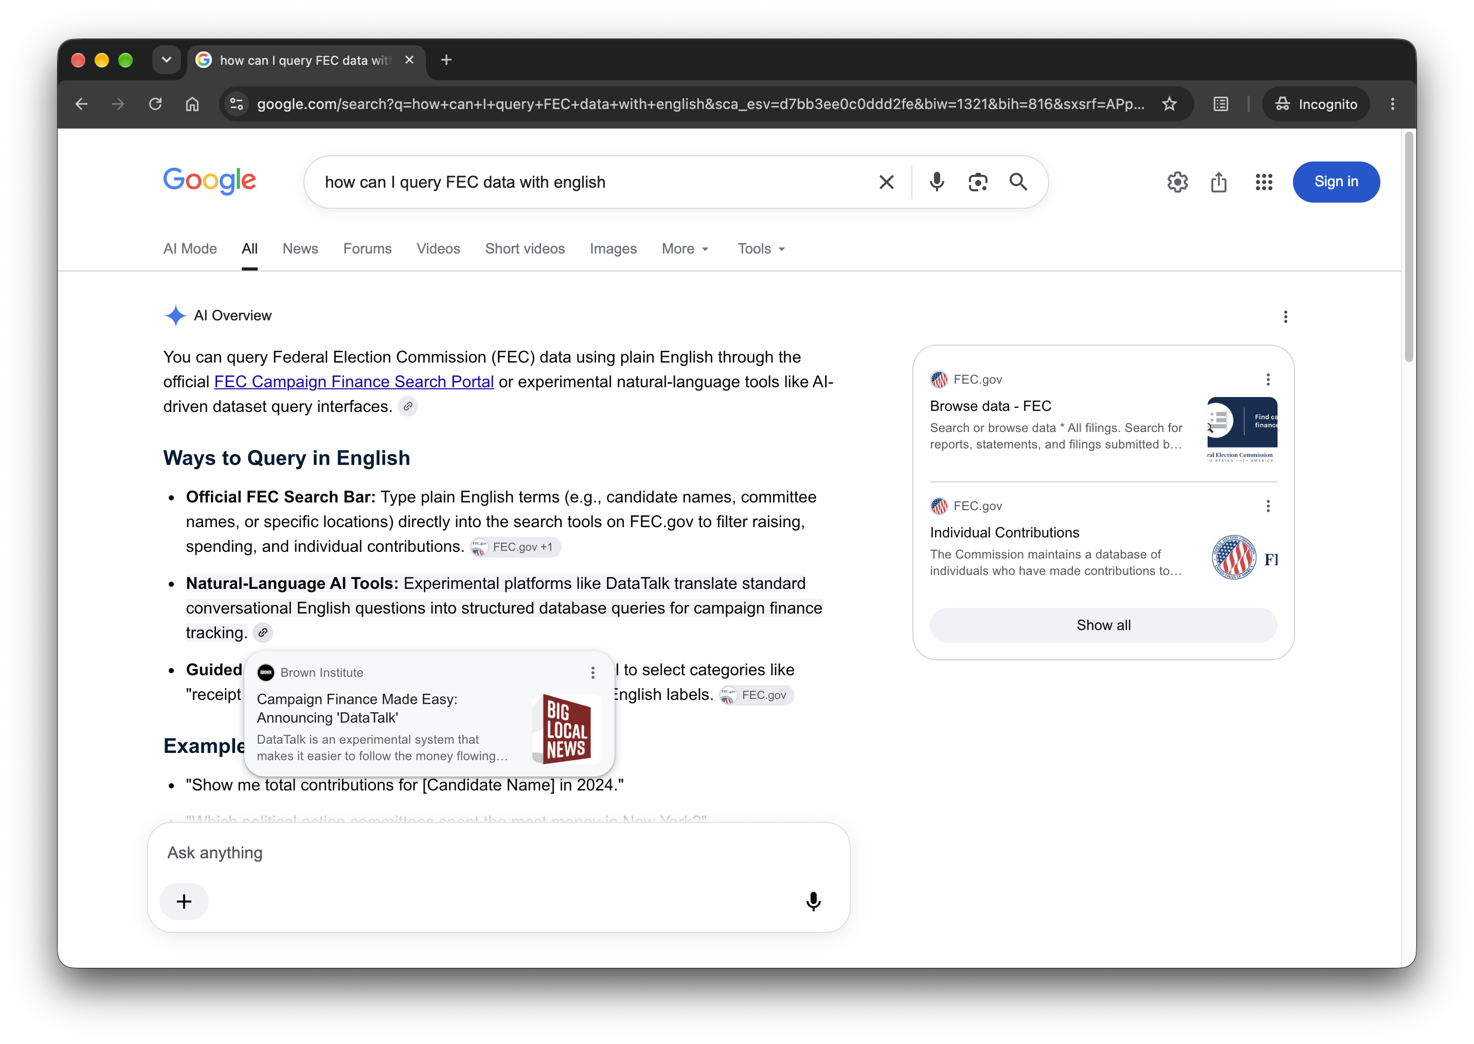Reload the current page
This screenshot has height=1044, width=1474.
(x=155, y=104)
